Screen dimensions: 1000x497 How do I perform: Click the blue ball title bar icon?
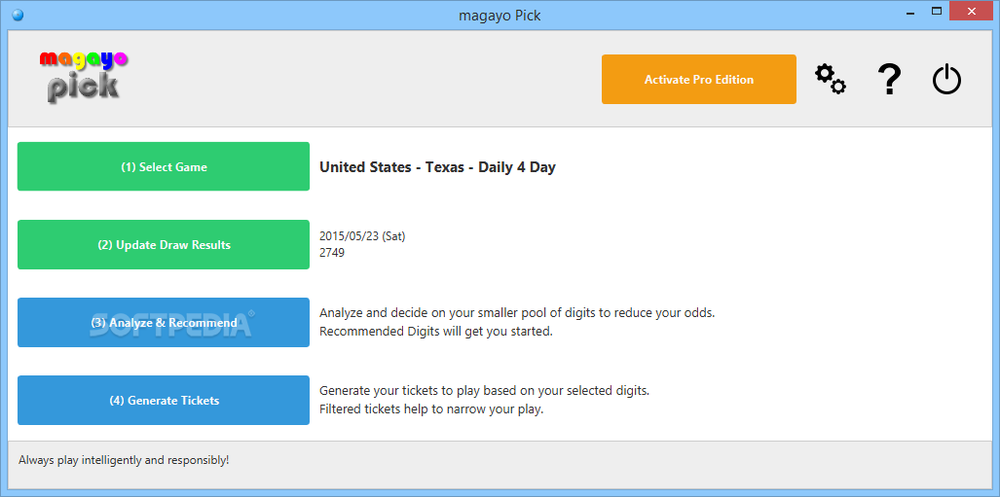[x=18, y=15]
